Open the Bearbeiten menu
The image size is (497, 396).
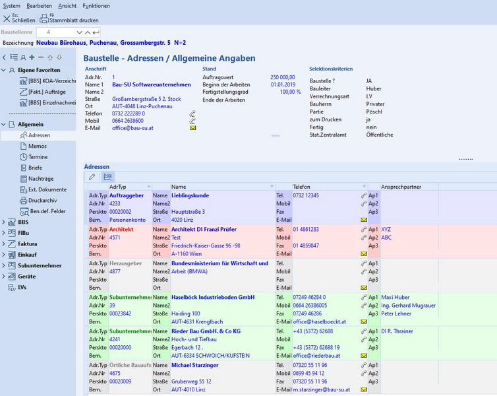point(39,5)
